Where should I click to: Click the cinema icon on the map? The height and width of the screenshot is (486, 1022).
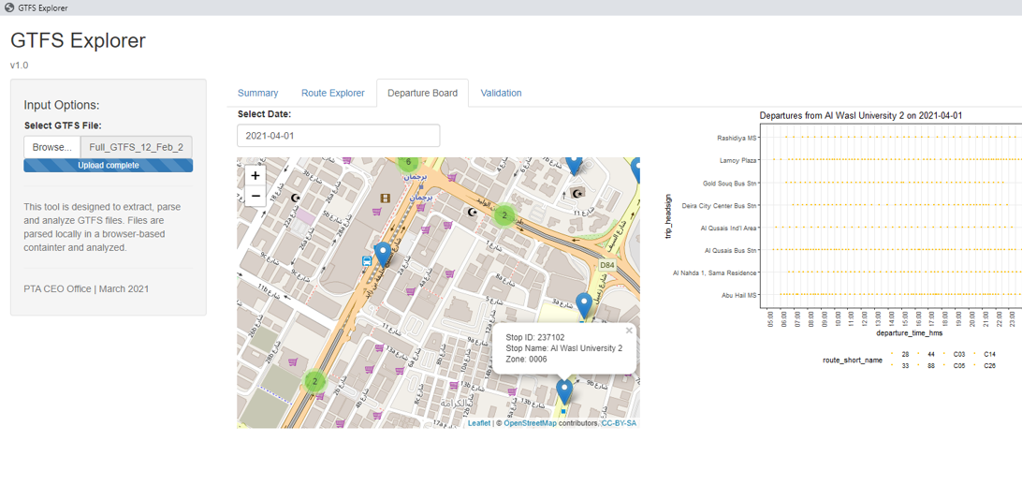pyautogui.click(x=385, y=198)
